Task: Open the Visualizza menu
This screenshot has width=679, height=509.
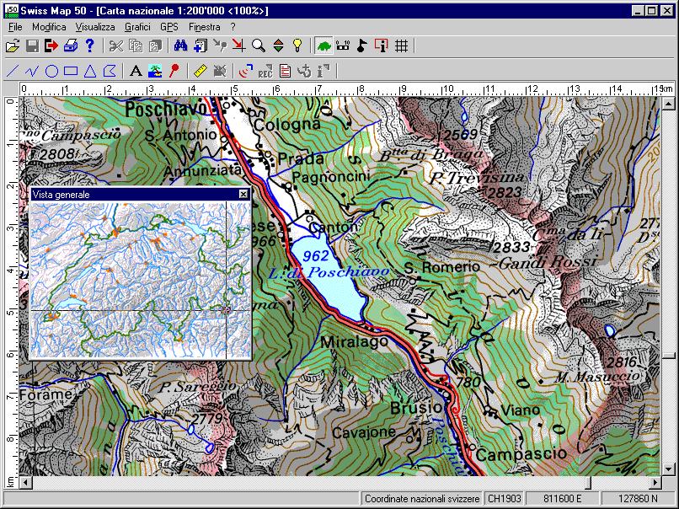Action: click(x=94, y=27)
